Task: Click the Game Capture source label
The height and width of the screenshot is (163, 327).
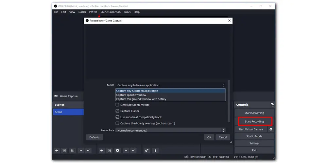Action: click(69, 96)
